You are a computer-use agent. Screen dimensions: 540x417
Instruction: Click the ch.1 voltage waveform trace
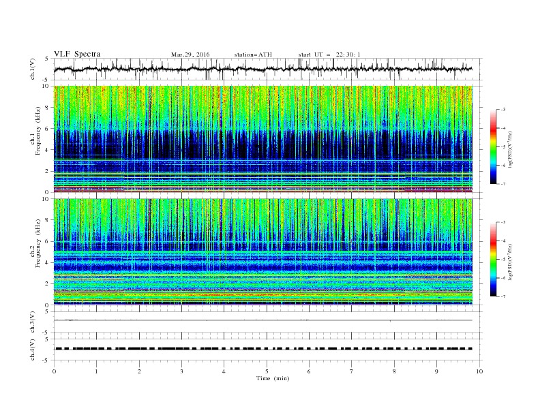(262, 69)
